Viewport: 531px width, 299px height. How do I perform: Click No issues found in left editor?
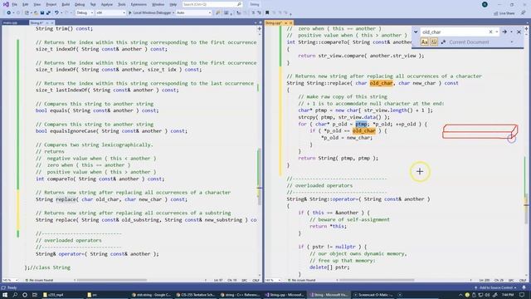39,281
